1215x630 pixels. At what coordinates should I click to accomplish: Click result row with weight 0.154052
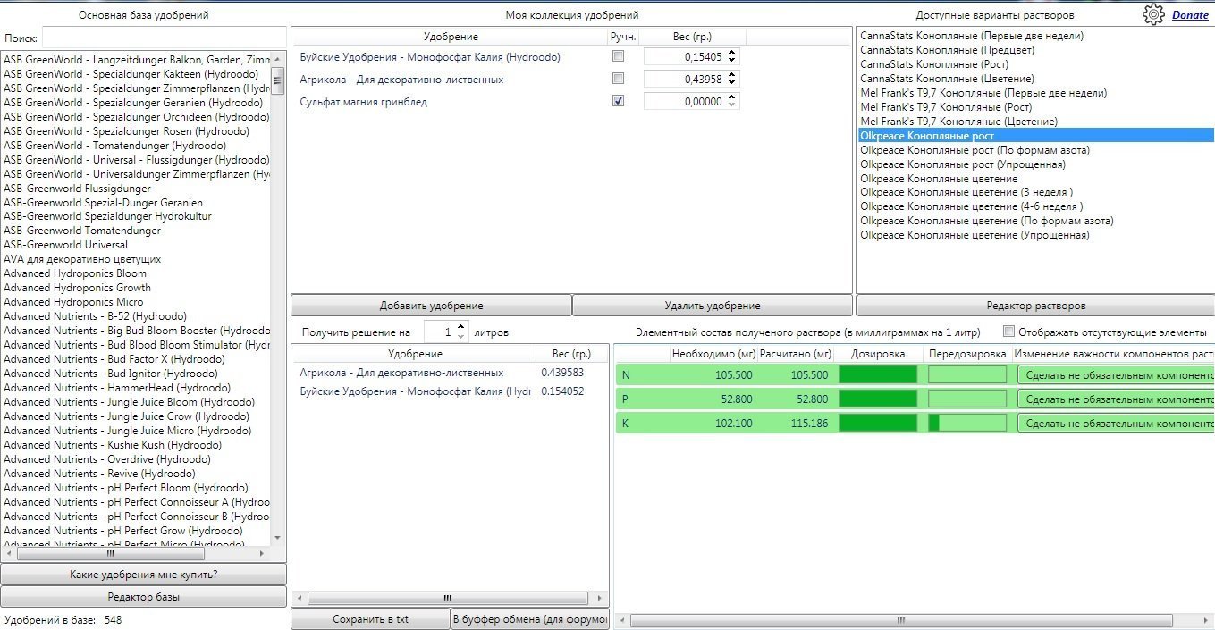450,391
